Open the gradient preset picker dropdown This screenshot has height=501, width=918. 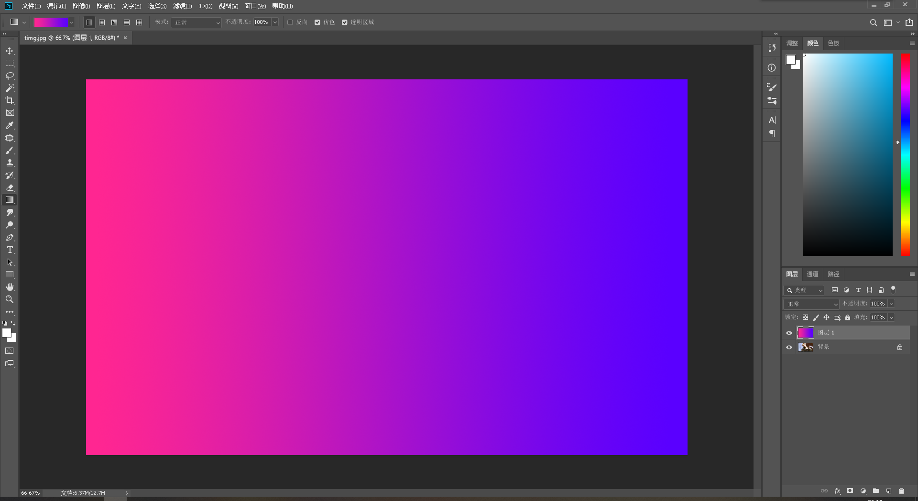tap(71, 22)
